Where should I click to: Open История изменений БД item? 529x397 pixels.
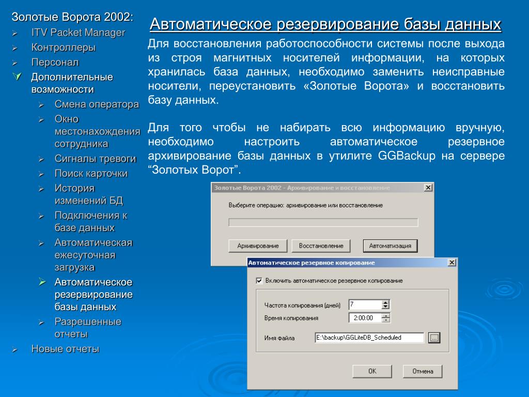(x=89, y=194)
